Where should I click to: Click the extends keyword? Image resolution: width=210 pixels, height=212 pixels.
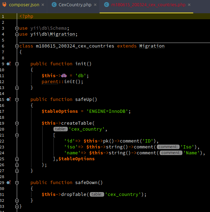click(x=127, y=46)
